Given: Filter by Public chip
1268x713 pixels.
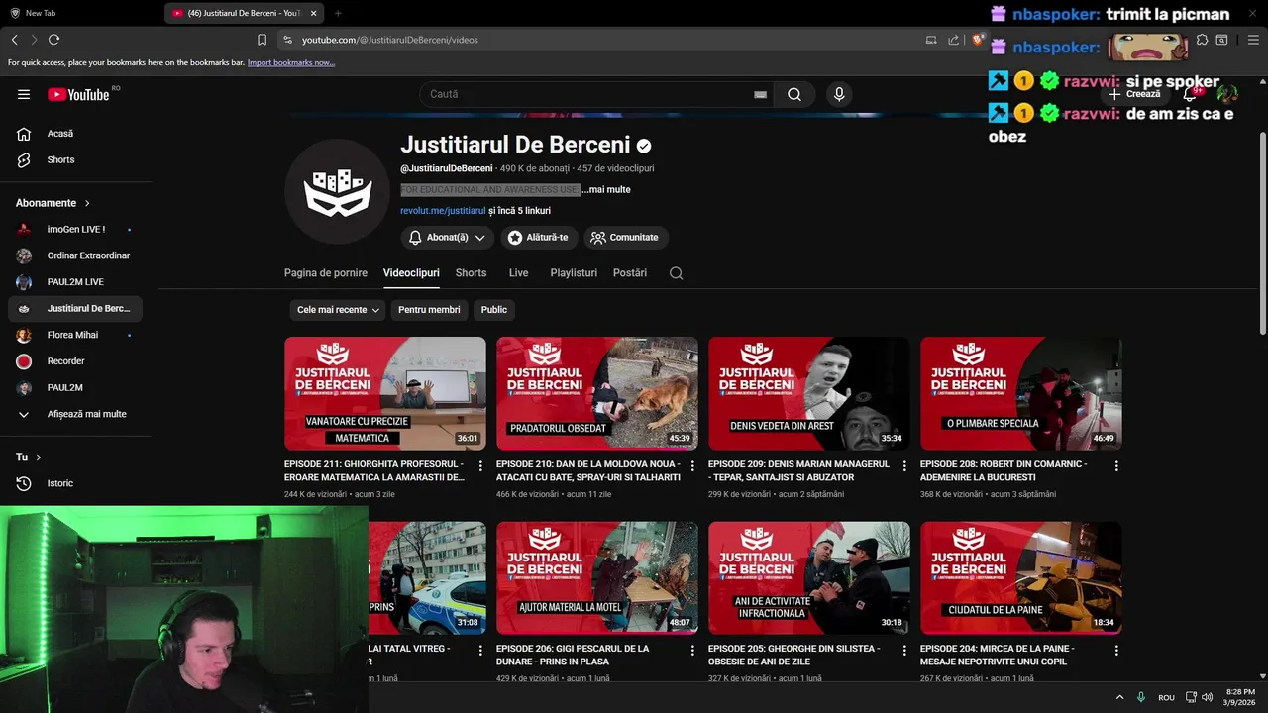Looking at the screenshot, I should click(x=494, y=310).
